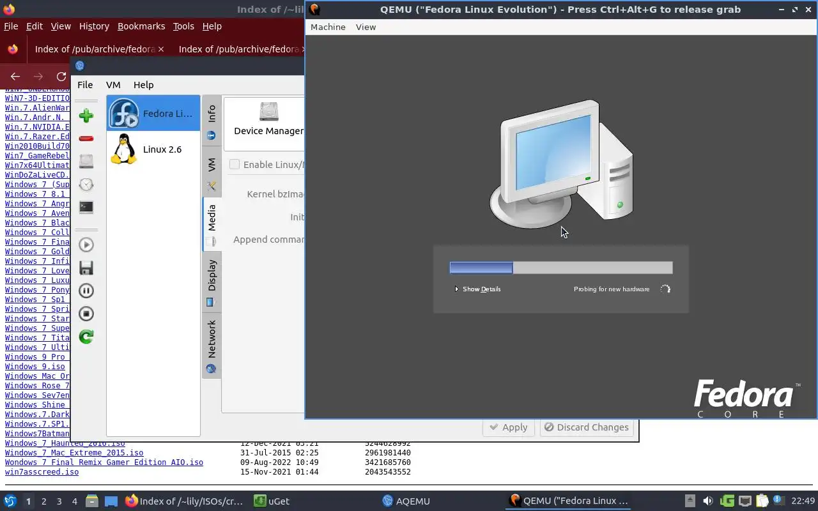The image size is (818, 511).
Task: Click the network tray icon
Action: coord(745,501)
